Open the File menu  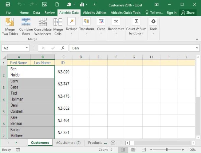pos(8,13)
